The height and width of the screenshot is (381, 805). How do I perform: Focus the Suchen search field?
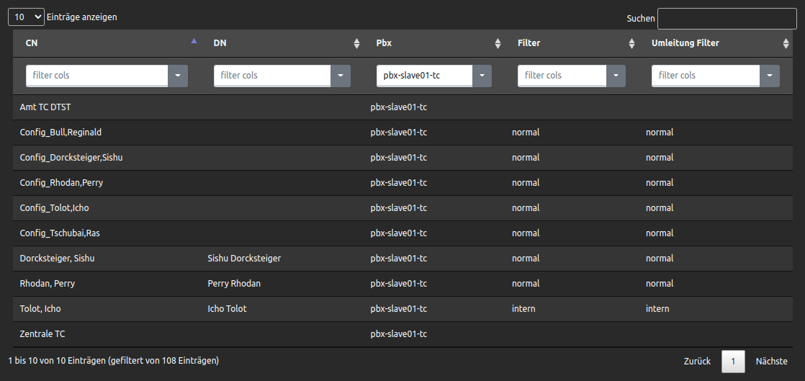727,19
